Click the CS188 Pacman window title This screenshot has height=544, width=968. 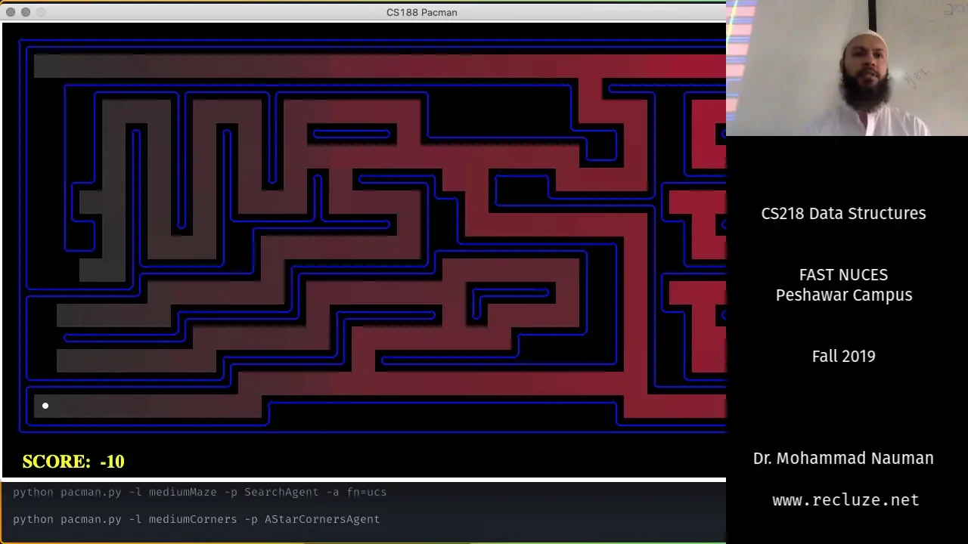pos(421,12)
